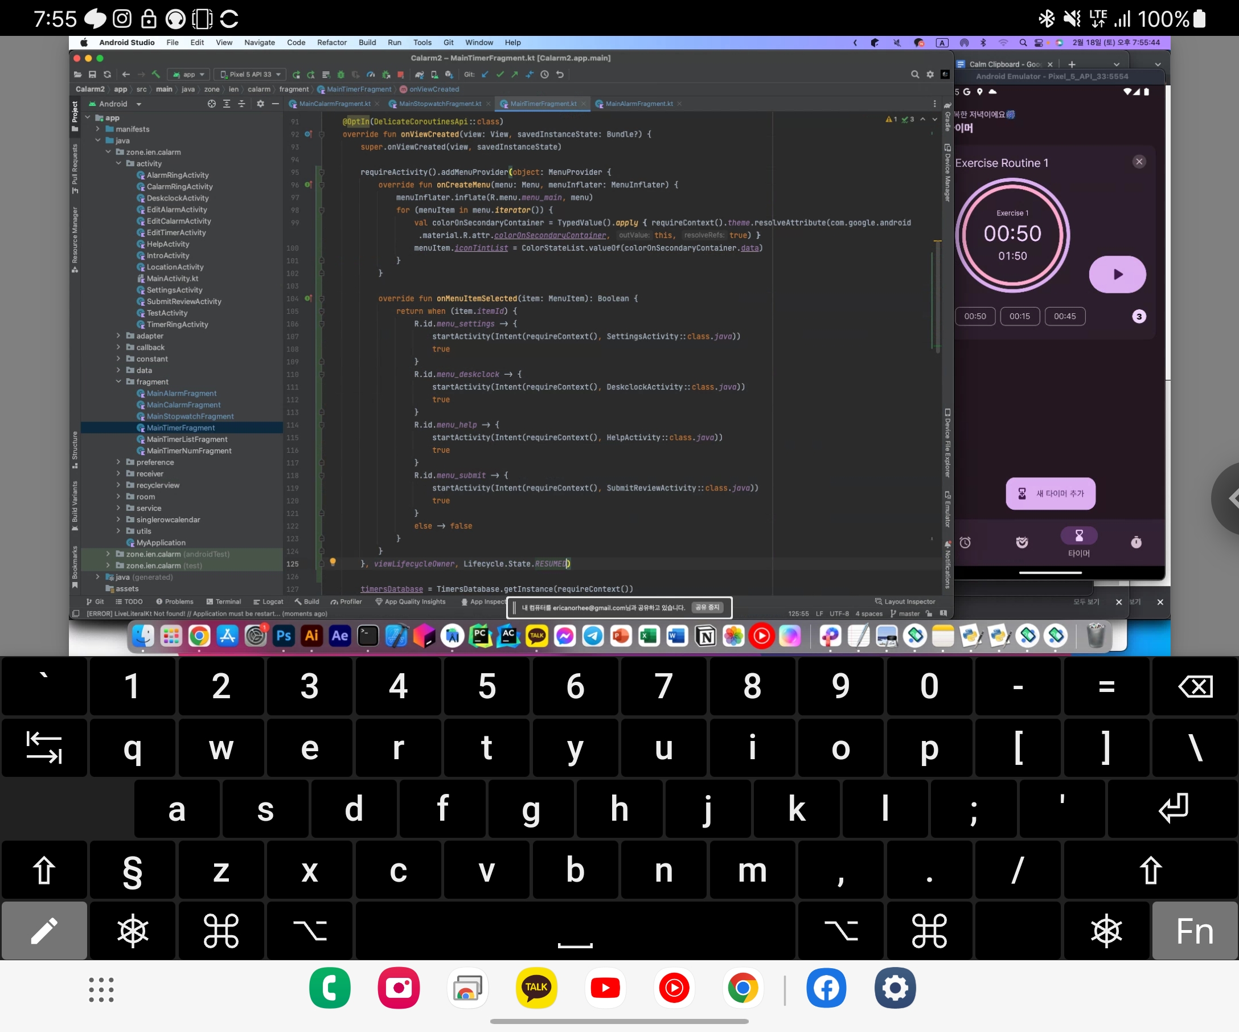Open the Refactor menu
The width and height of the screenshot is (1239, 1032).
331,43
